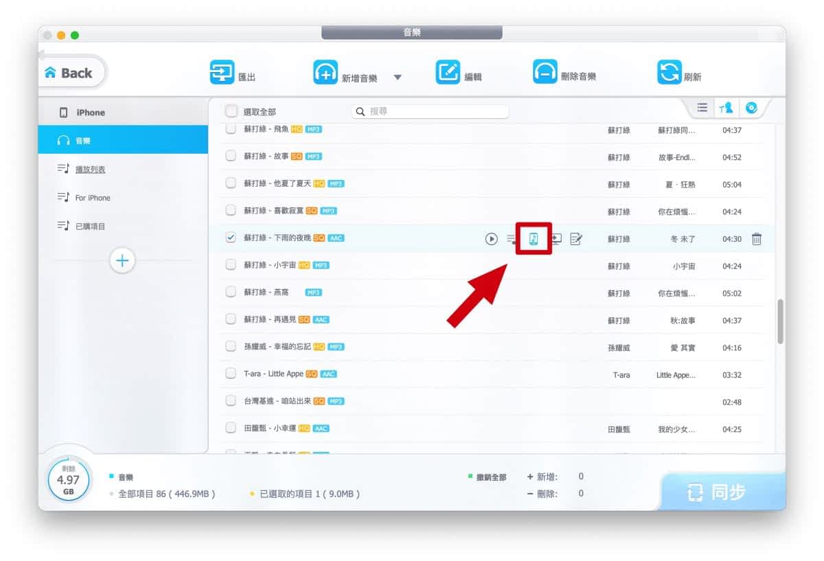Screen dimensions: 824x561
Task: Open the 音樂 sidebar tab
Action: [123, 140]
